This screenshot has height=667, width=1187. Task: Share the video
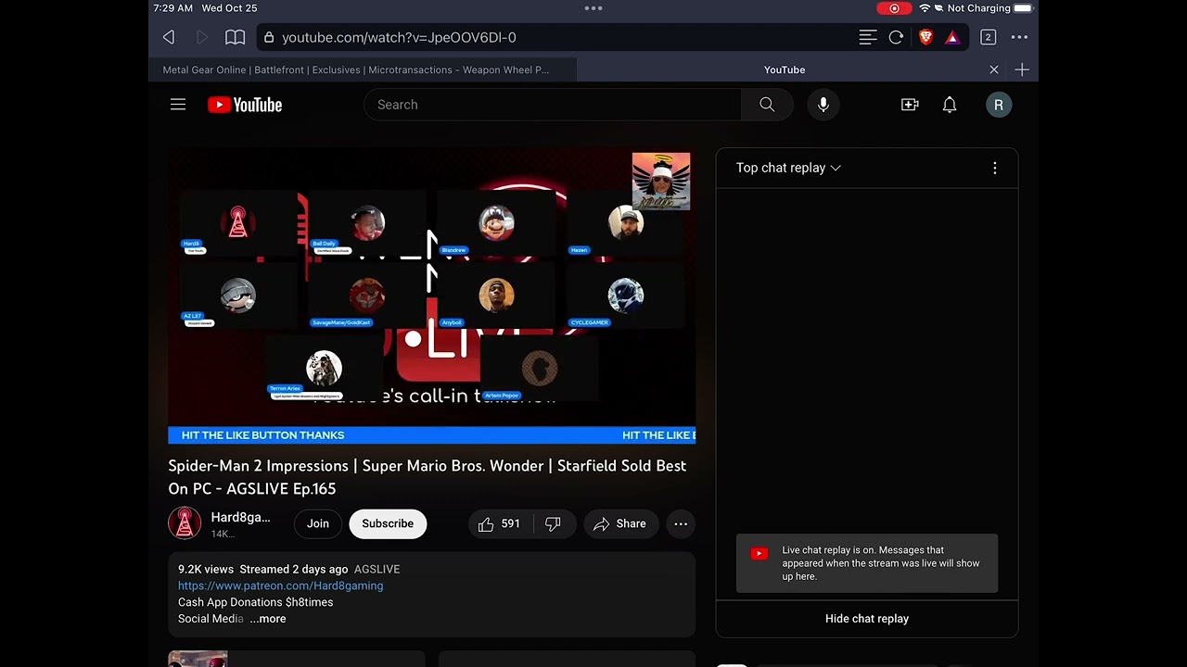coord(620,523)
